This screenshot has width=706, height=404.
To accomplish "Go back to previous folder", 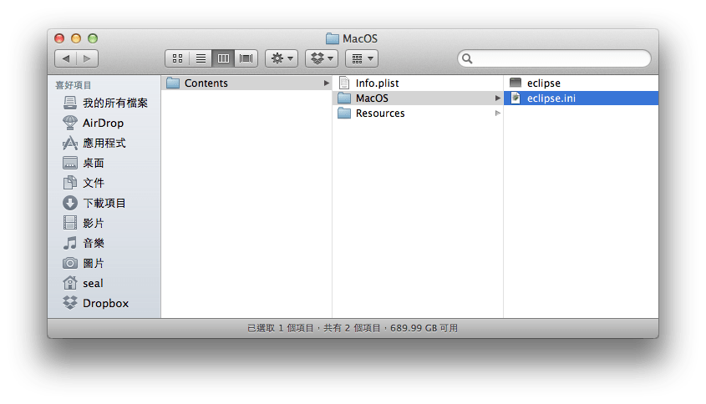I will pos(66,58).
